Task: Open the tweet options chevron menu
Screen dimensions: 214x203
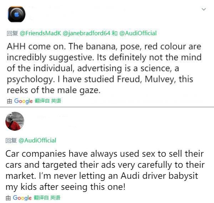Action: [204, 9]
